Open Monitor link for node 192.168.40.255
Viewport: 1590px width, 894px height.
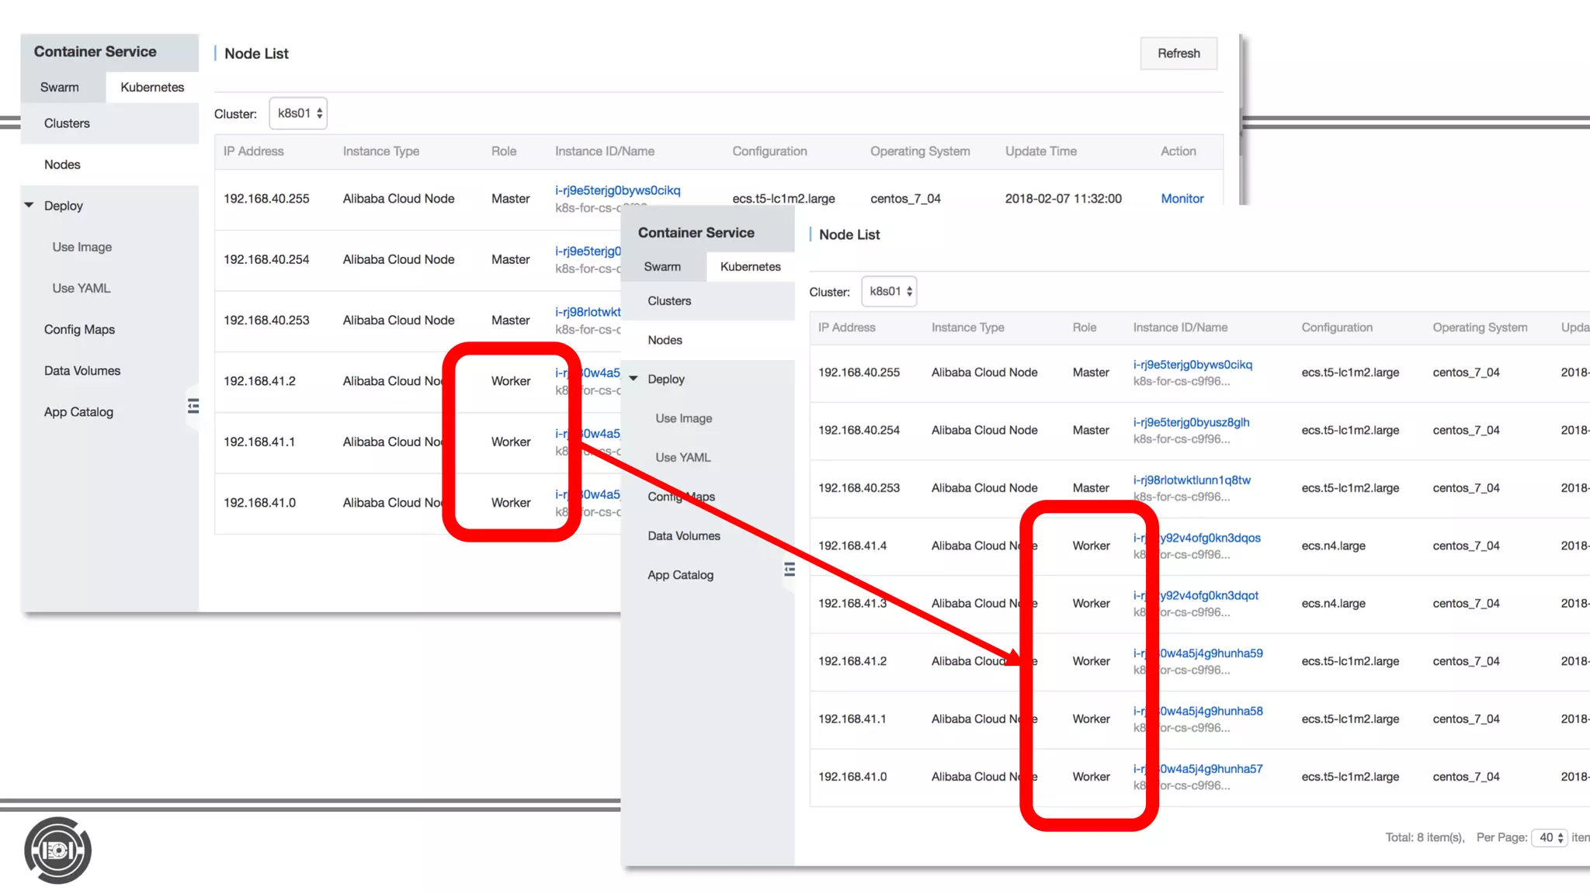point(1182,199)
